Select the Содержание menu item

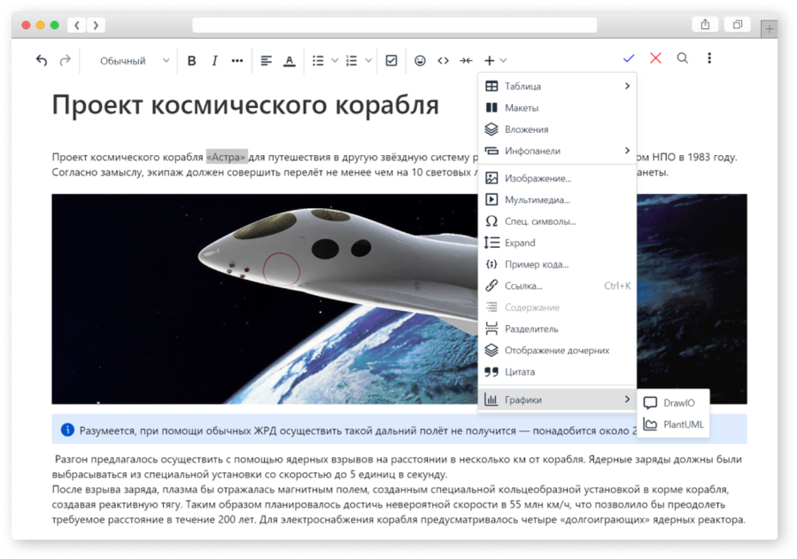tap(558, 307)
